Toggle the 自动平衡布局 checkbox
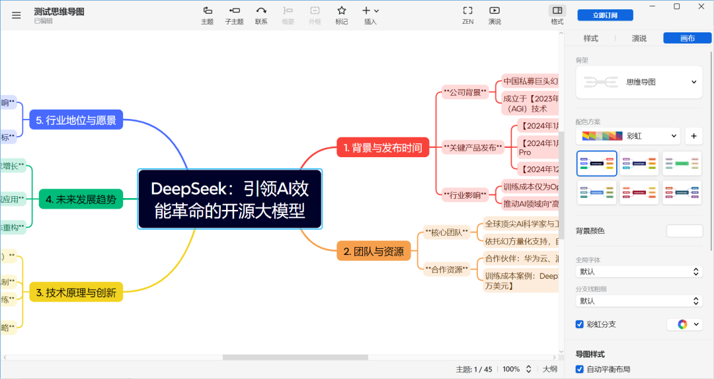This screenshot has height=379, width=714. (580, 369)
